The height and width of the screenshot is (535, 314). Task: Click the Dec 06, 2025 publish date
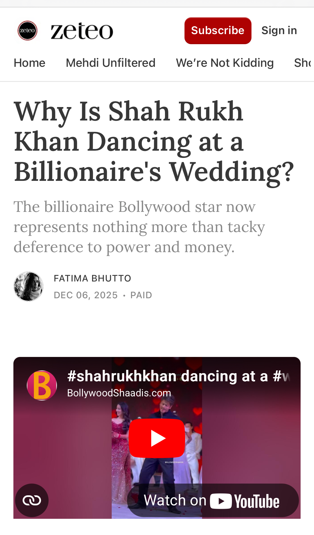click(x=86, y=295)
